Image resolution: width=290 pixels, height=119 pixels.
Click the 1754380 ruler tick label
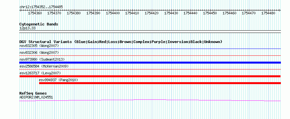coord(74,13)
